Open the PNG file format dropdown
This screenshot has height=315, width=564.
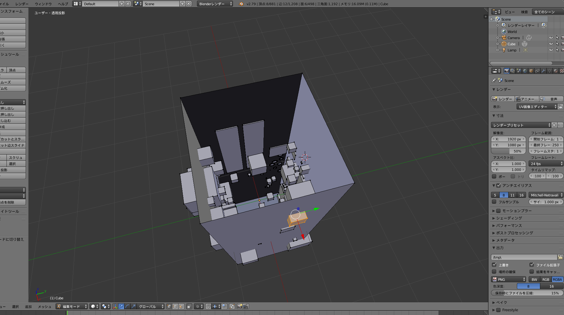pyautogui.click(x=509, y=280)
